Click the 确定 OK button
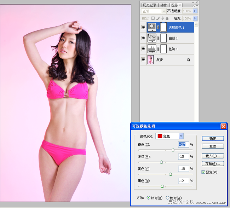The height and width of the screenshot is (208, 230). pos(213,138)
